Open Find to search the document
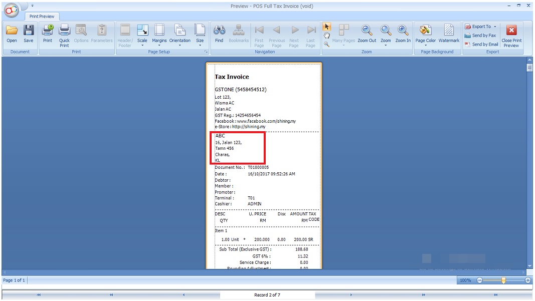Viewport: 535px width, 301px height. click(219, 34)
